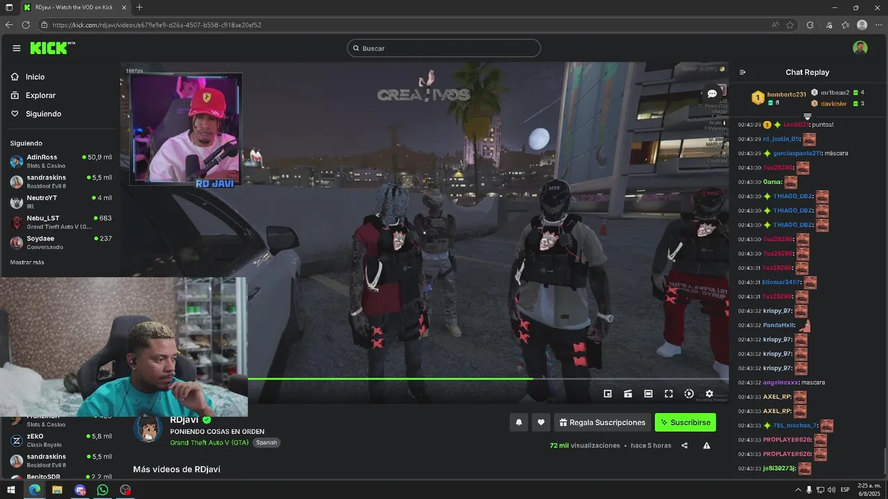
Task: Open the top sandraskins channel playing Resident Evil 8
Action: coord(60,182)
